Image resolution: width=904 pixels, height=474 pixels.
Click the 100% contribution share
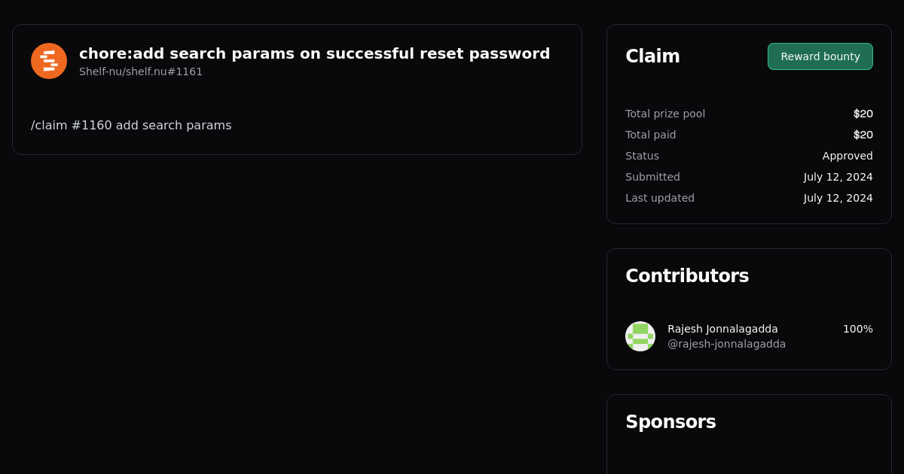click(857, 329)
